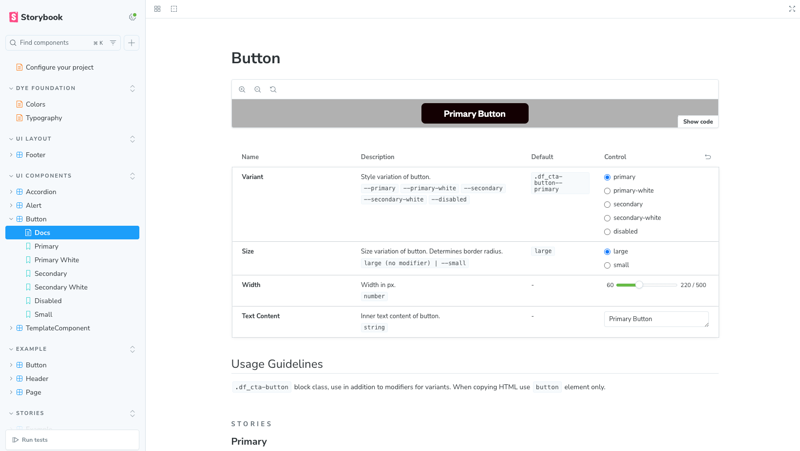Click bookmark icon beside Disabled story

tap(28, 301)
